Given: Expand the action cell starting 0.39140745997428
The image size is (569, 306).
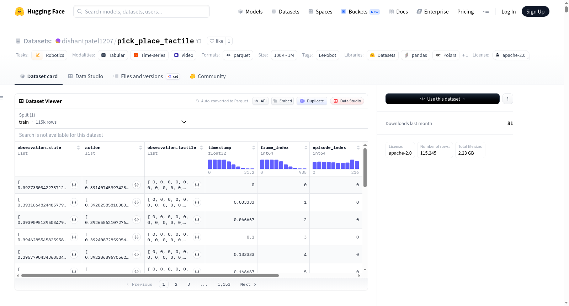Looking at the screenshot, I should [137, 185].
